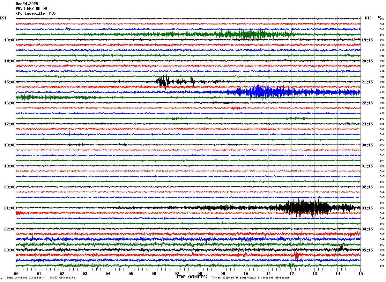Select the 23:00 CST time label

point(10,250)
